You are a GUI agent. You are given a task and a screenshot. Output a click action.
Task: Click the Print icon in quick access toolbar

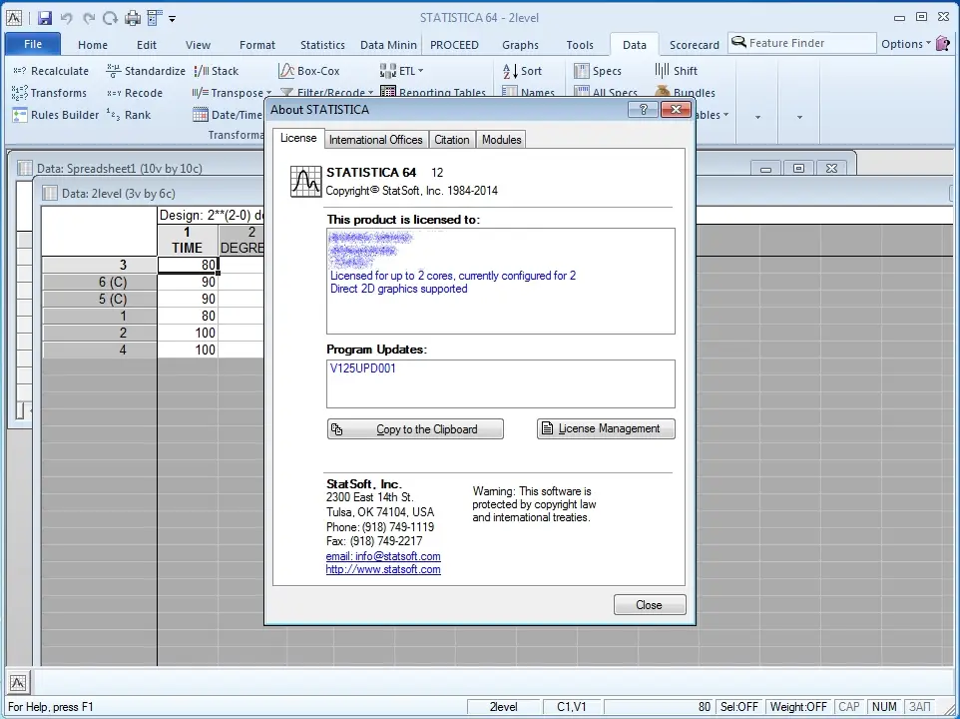tap(133, 18)
